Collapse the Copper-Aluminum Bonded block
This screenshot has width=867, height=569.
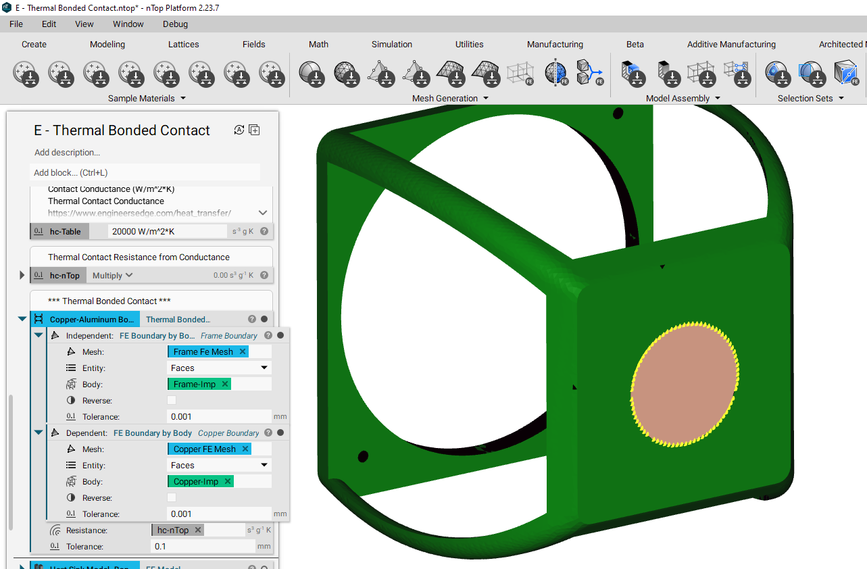pos(22,319)
